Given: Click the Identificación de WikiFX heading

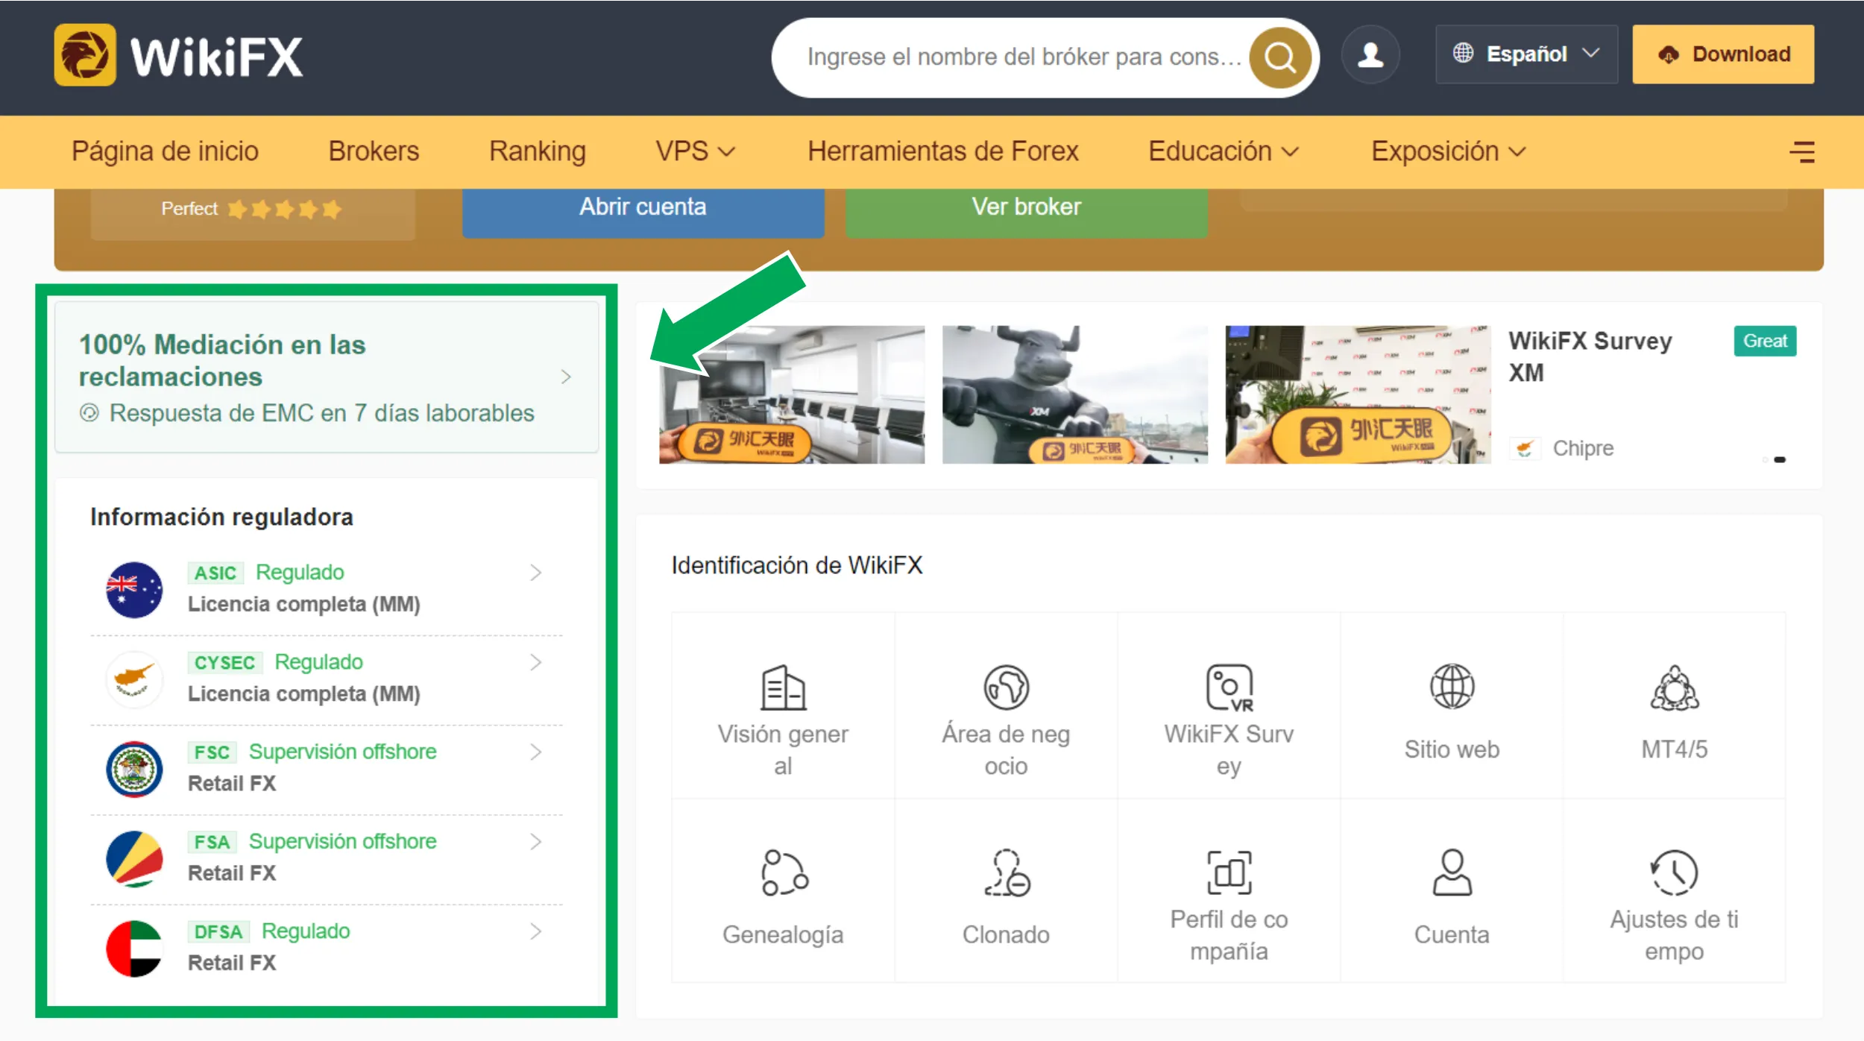Looking at the screenshot, I should pyautogui.click(x=797, y=565).
